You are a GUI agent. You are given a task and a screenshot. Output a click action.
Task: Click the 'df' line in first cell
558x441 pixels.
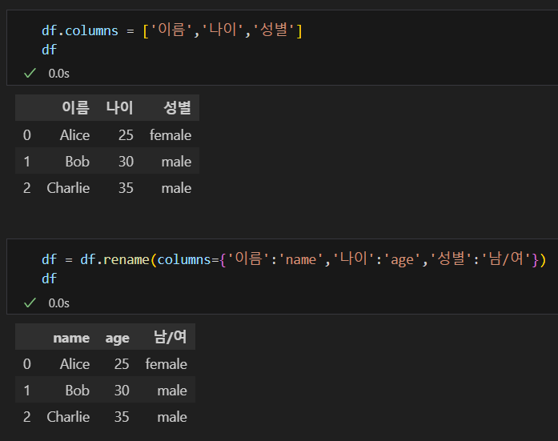pyautogui.click(x=49, y=50)
